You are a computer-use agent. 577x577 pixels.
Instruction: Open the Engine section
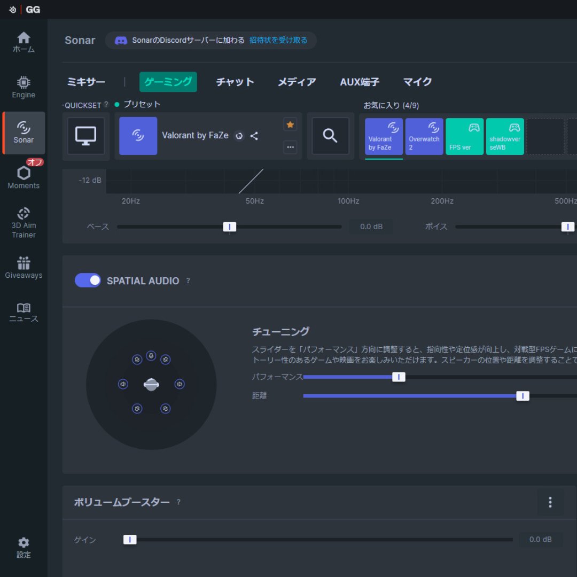point(24,88)
